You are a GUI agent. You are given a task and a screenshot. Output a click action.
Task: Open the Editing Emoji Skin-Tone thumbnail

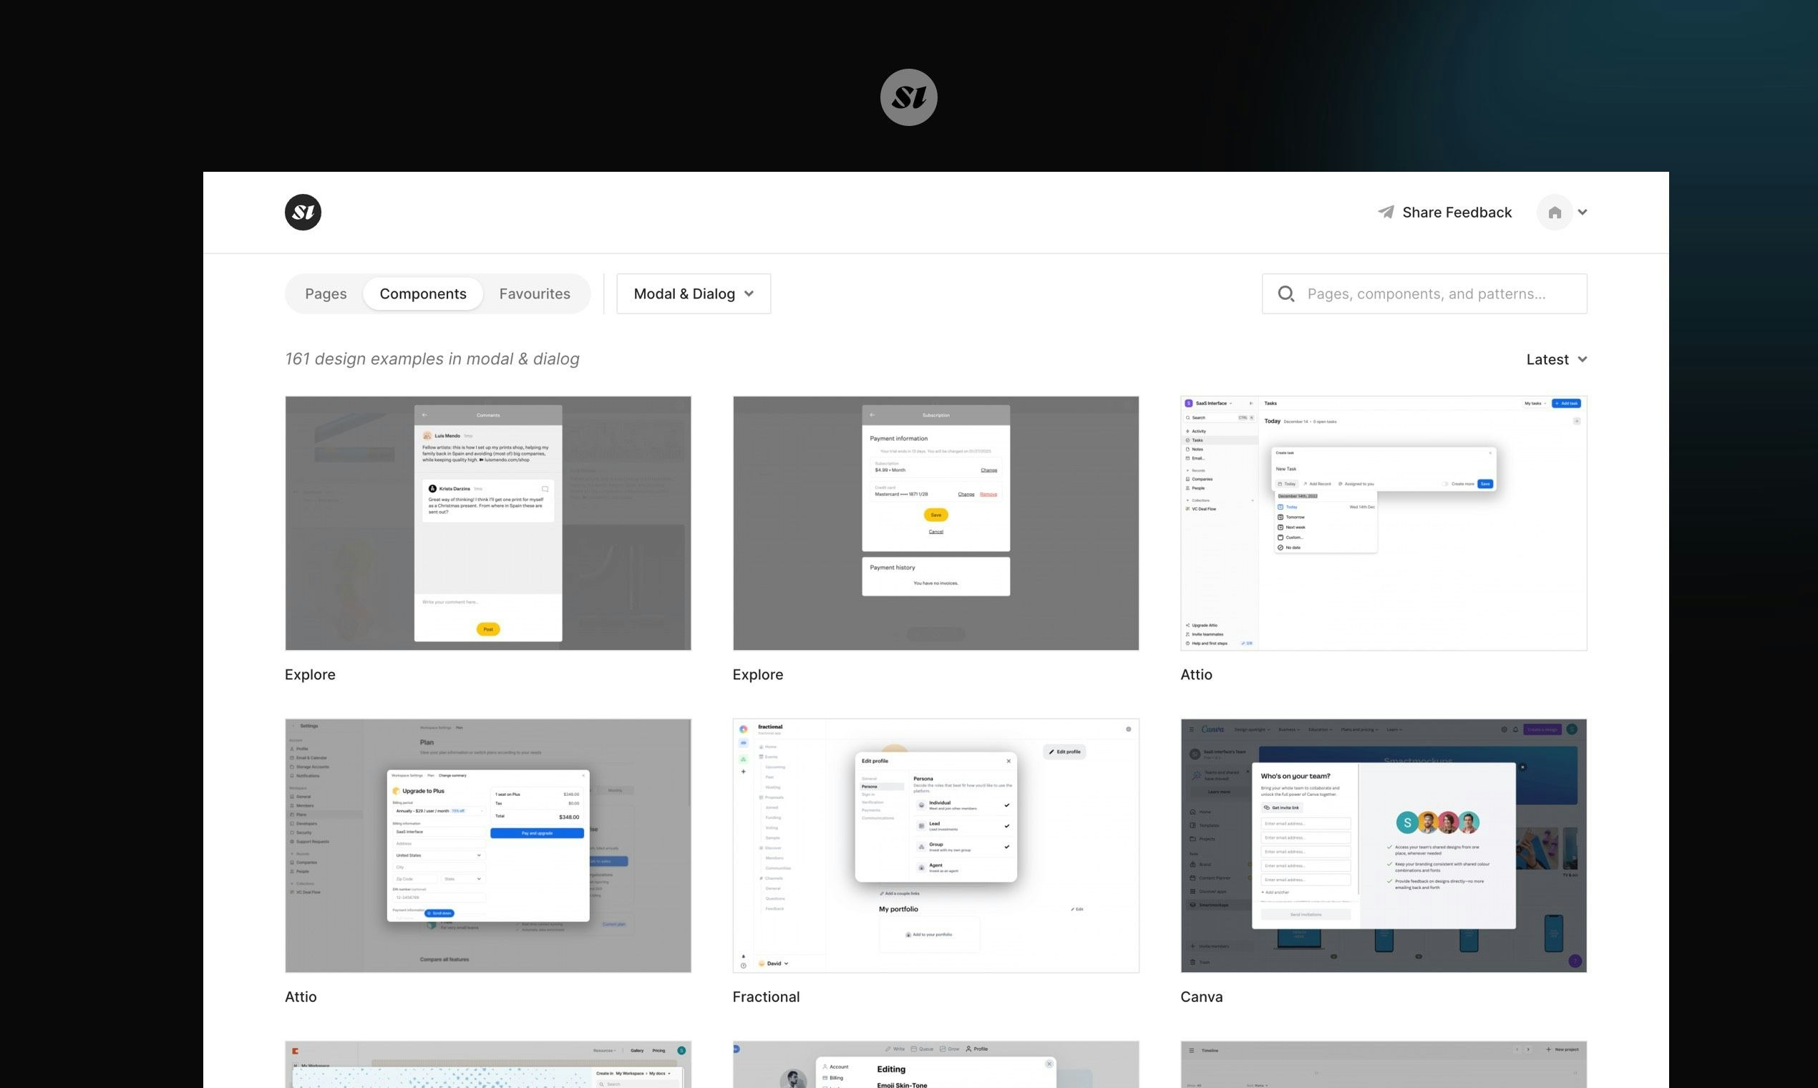[935, 1064]
